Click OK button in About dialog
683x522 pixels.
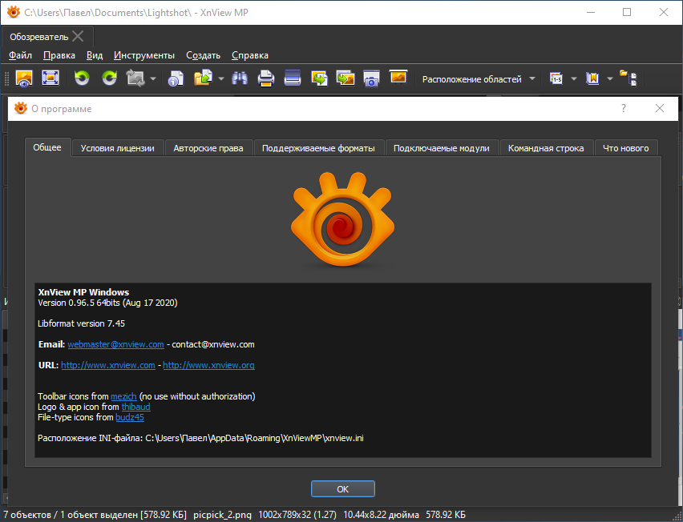point(343,489)
